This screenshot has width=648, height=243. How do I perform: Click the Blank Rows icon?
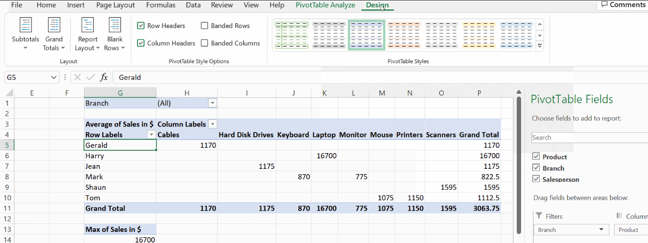click(115, 25)
